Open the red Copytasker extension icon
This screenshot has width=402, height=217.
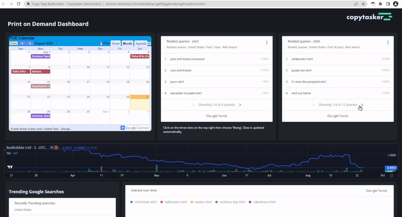click(x=373, y=4)
